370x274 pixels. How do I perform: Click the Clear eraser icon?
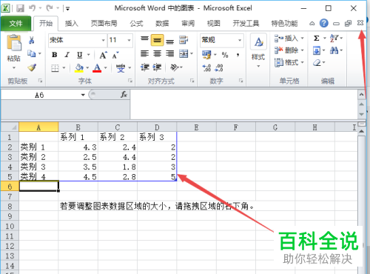pyautogui.click(x=317, y=63)
